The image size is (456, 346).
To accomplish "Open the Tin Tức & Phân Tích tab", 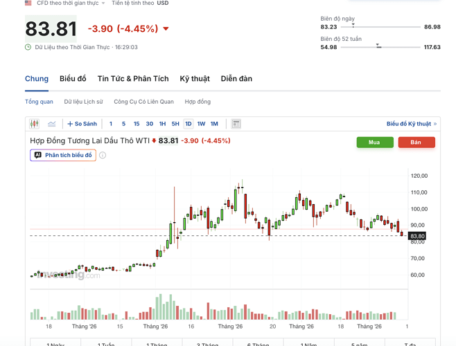I will click(133, 79).
